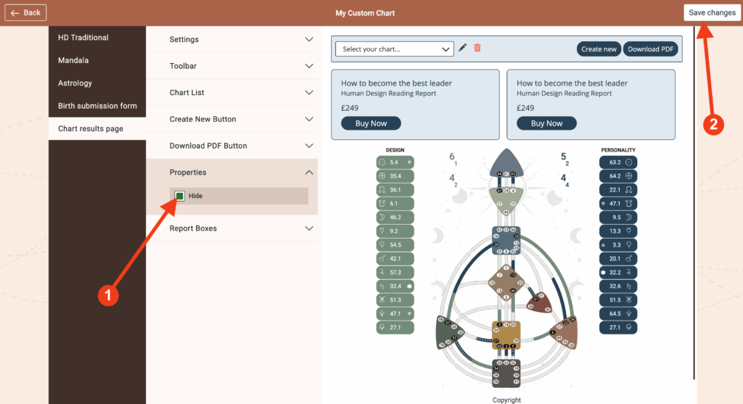
Task: Open the Birth submission form tab
Action: click(97, 106)
